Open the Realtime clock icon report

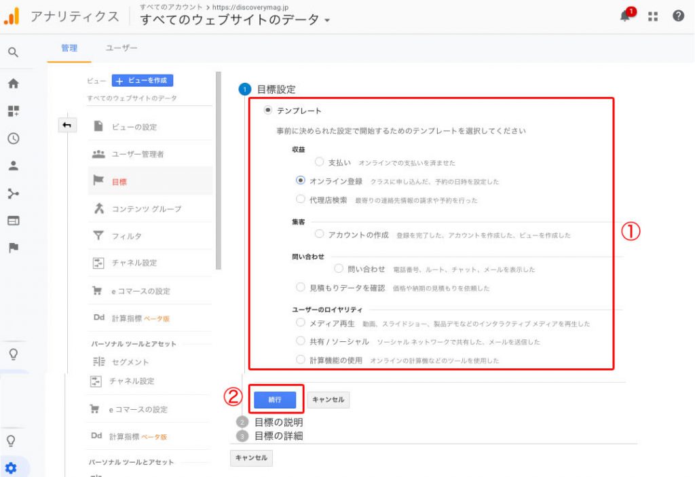pos(13,138)
